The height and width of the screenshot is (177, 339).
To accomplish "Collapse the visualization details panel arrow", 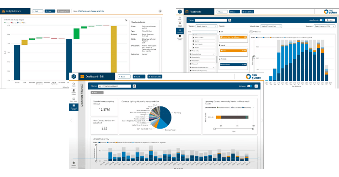I will 126,20.
